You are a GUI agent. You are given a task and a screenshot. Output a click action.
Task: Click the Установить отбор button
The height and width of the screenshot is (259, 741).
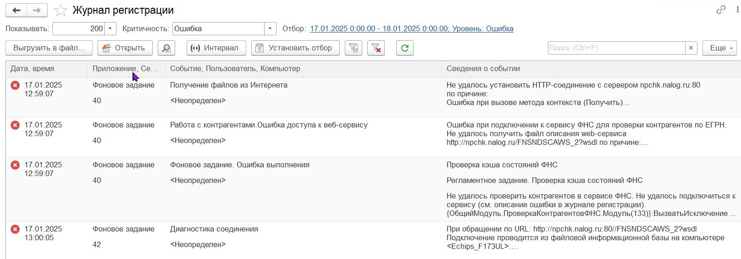[295, 48]
